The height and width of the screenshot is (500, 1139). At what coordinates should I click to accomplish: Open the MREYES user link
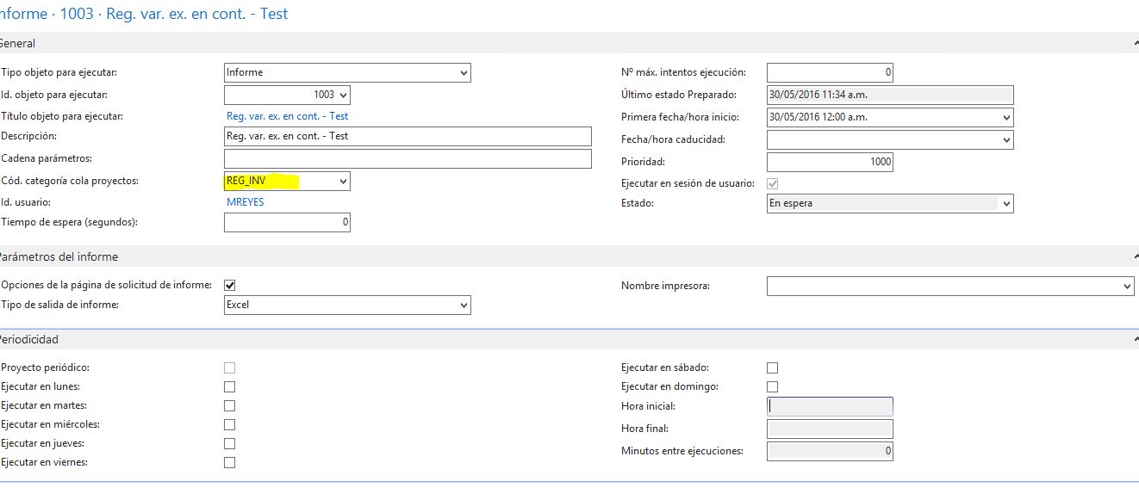click(x=245, y=202)
